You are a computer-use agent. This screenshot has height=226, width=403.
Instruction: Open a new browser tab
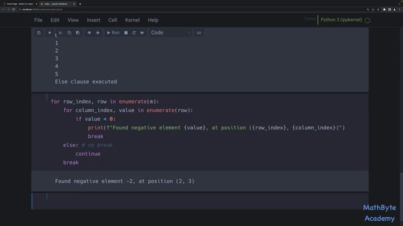coord(80,4)
